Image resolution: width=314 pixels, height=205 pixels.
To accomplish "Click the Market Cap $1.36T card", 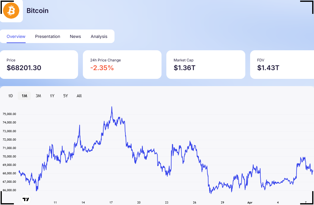I will click(206, 65).
